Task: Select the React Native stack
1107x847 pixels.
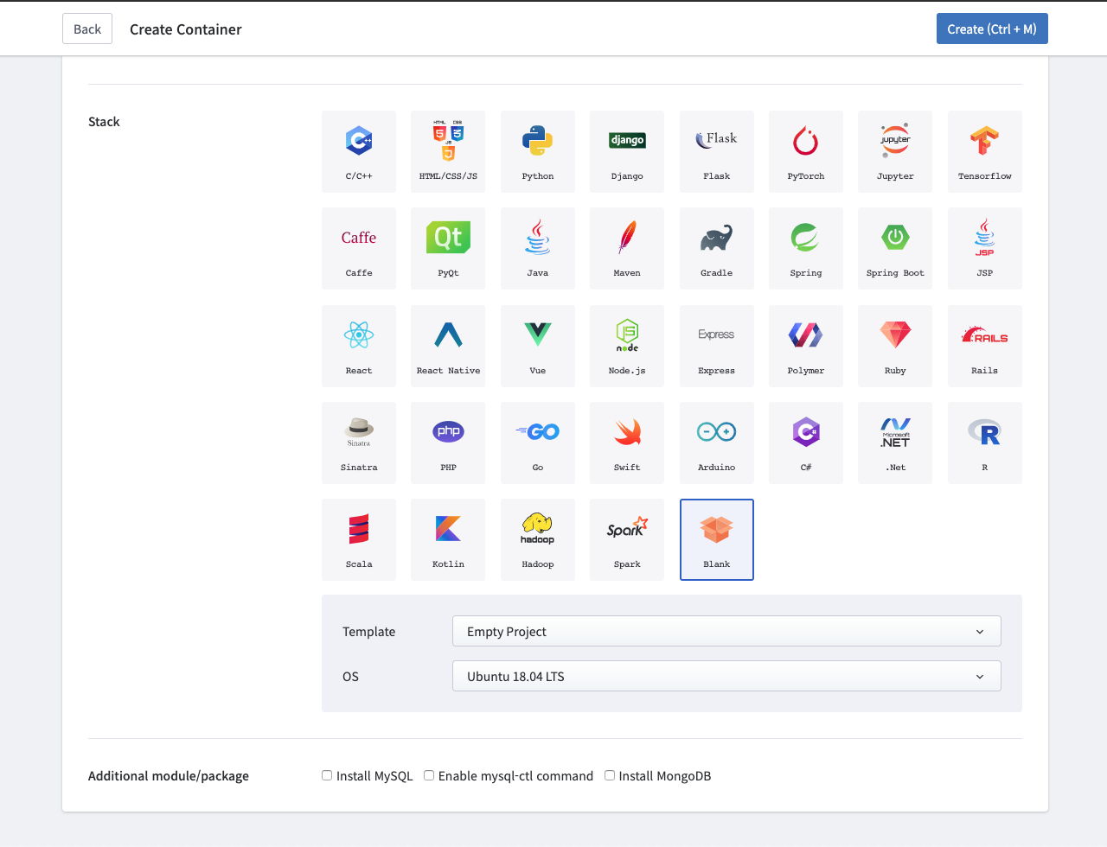Action: pyautogui.click(x=447, y=346)
